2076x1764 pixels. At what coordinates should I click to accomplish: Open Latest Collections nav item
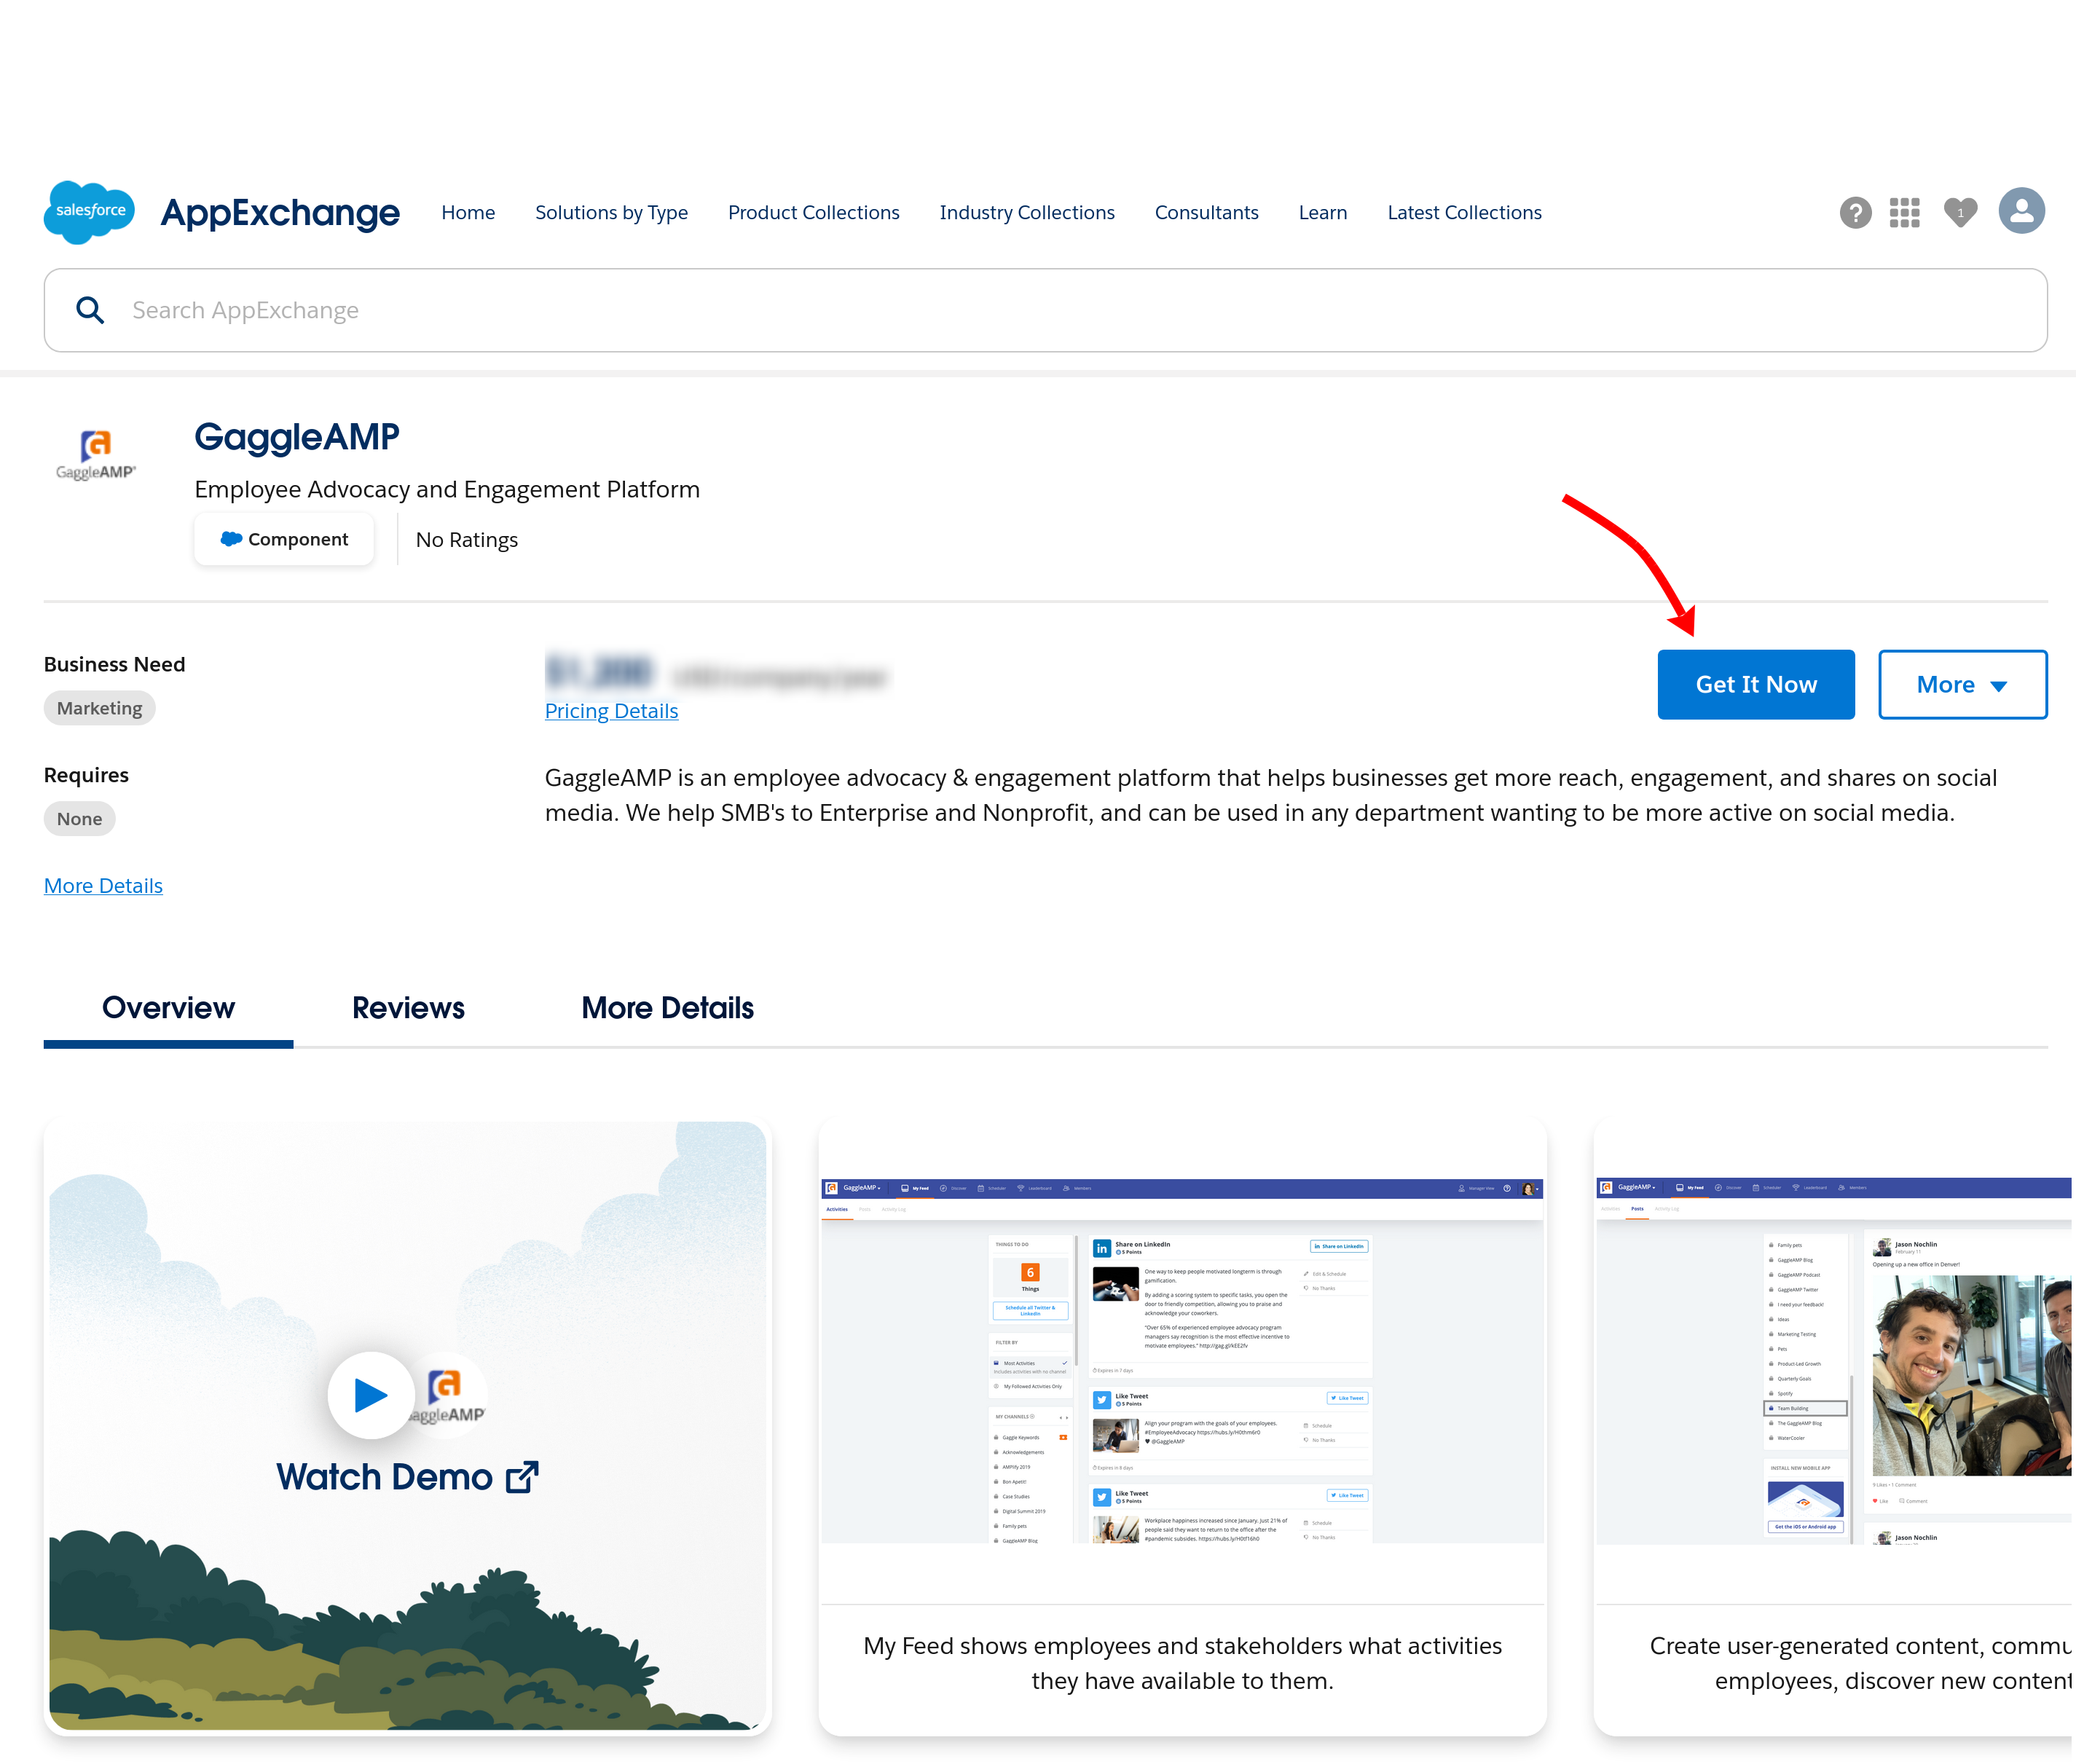(x=1464, y=213)
